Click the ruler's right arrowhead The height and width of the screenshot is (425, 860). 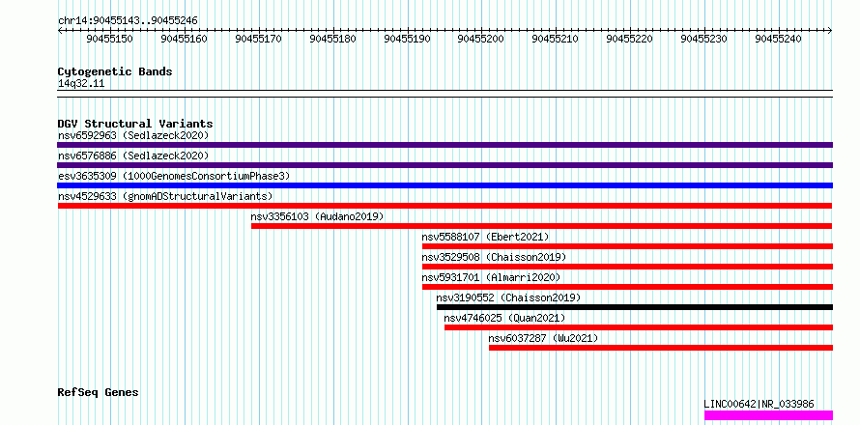click(x=830, y=30)
